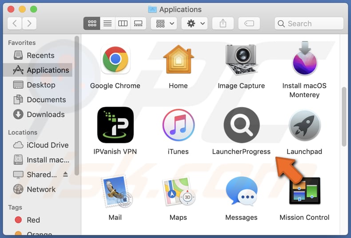Go back with the left chevron button
Screen dimensions: 351x238
click(15, 23)
